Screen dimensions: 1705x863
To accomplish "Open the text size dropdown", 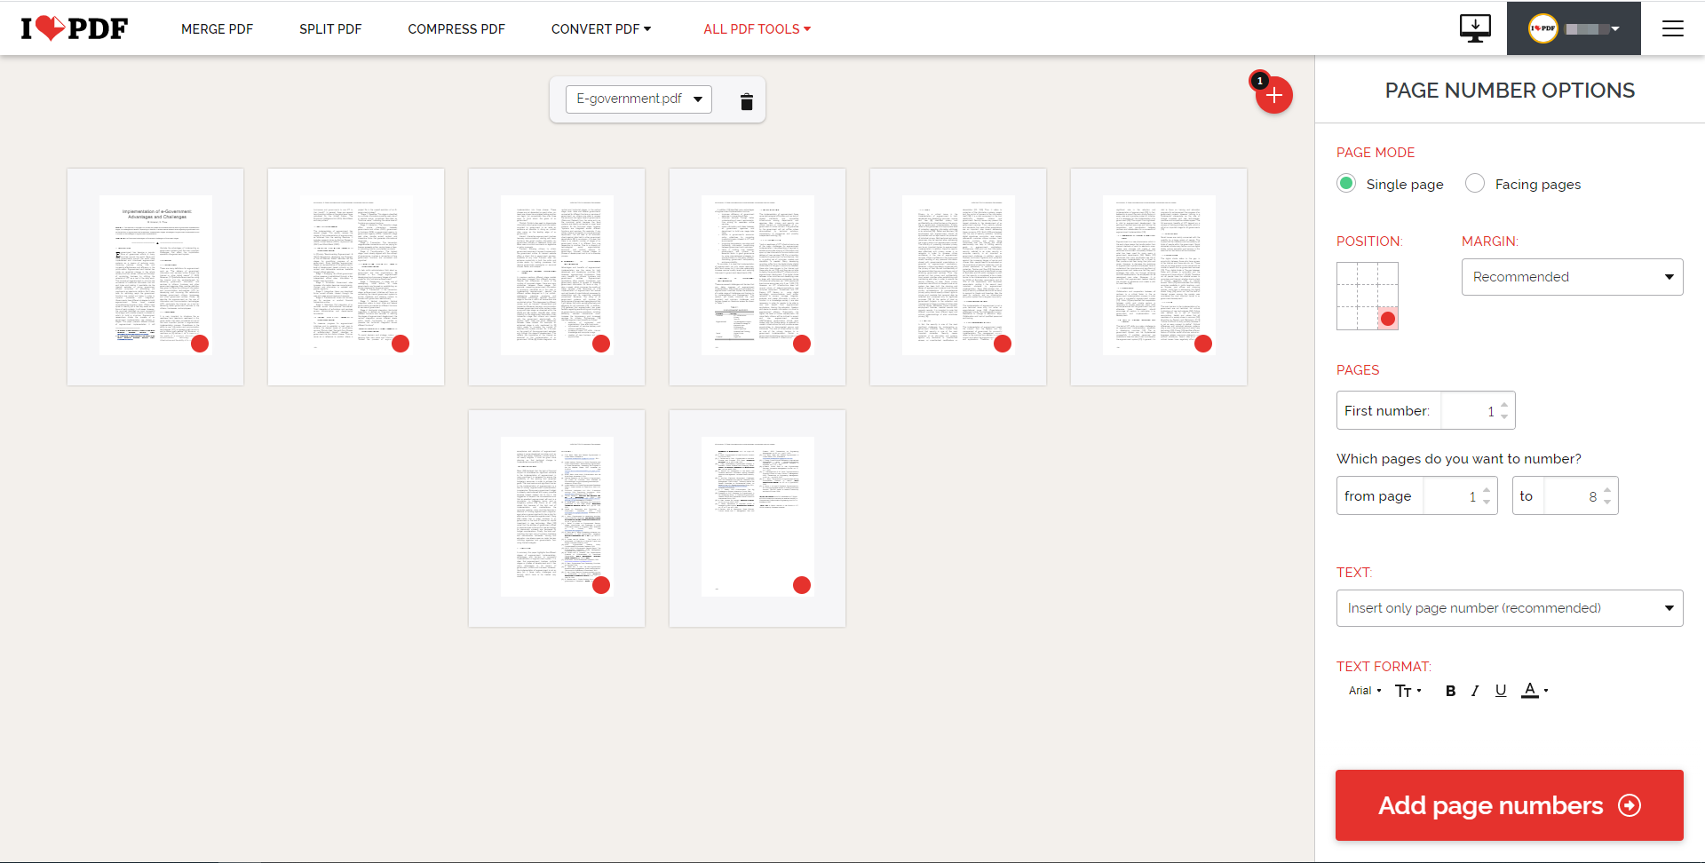I will [1408, 691].
